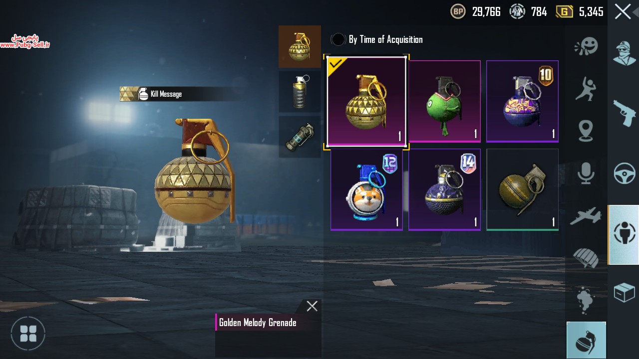Open the vehicle steering wheel tab

tap(625, 174)
